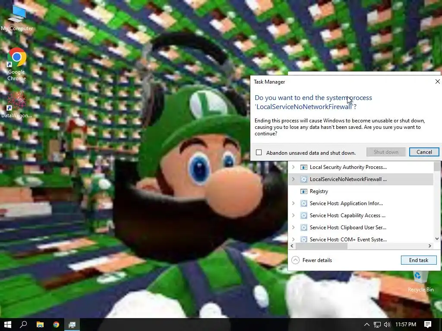Expand LocalServiceNoNetworkFirewall process row
The image size is (442, 331).
coord(293,179)
